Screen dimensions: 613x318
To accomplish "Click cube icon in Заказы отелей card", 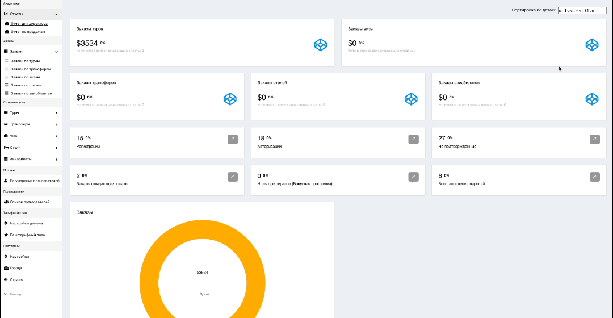I will 411,99.
